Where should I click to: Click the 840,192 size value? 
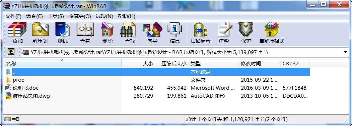pyautogui.click(x=143, y=88)
